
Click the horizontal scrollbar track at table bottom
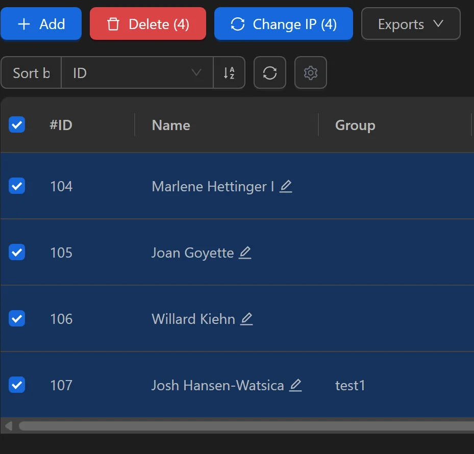(245, 426)
